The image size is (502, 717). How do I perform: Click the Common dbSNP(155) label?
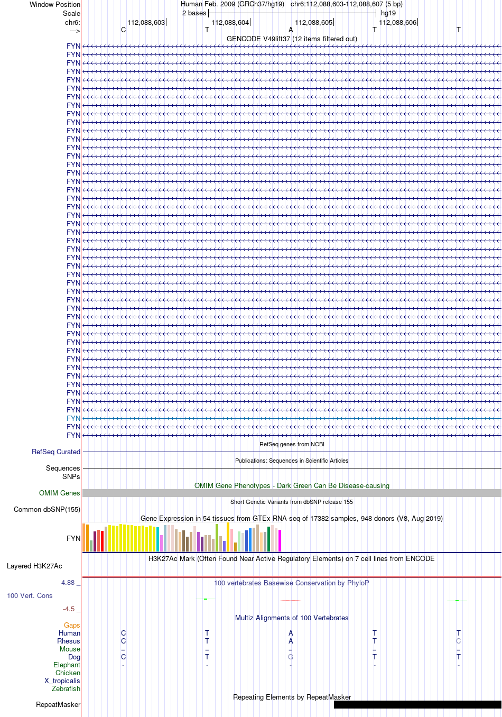[47, 510]
